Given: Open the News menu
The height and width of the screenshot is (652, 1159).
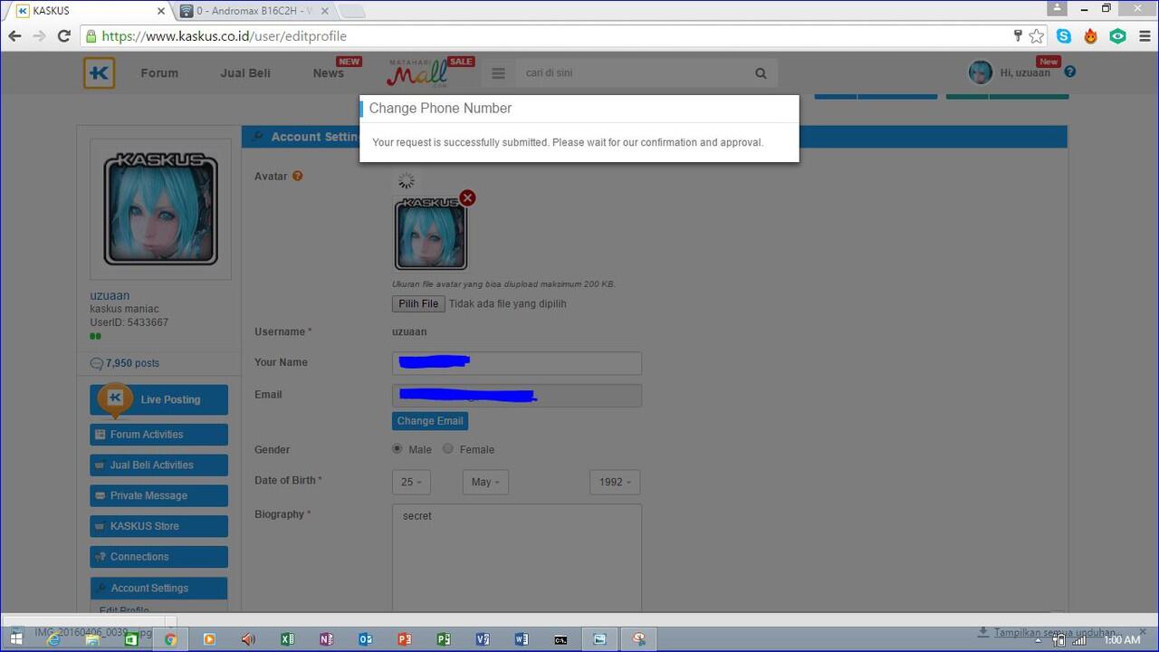Looking at the screenshot, I should pos(329,73).
